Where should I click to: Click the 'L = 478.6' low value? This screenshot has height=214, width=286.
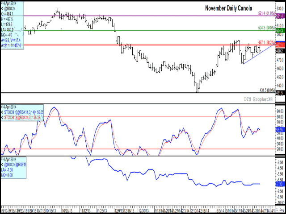7,24
